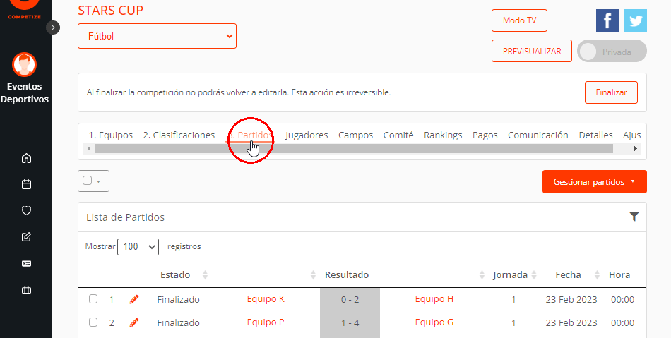Open the Equipo K team link
The height and width of the screenshot is (338, 671).
[x=266, y=299]
